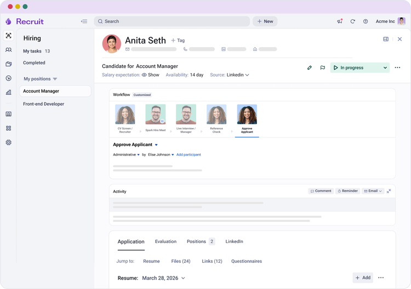Open the help question mark icon
The width and height of the screenshot is (411, 289).
(x=366, y=21)
